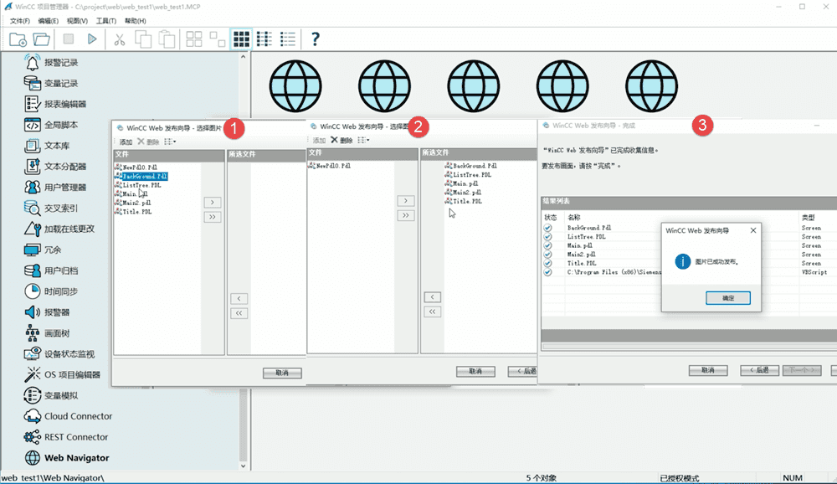Click move-all-right '>>' button in wizard 1

click(213, 217)
